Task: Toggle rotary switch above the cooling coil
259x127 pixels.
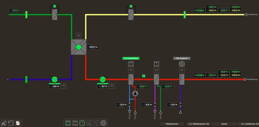Action: point(156,64)
